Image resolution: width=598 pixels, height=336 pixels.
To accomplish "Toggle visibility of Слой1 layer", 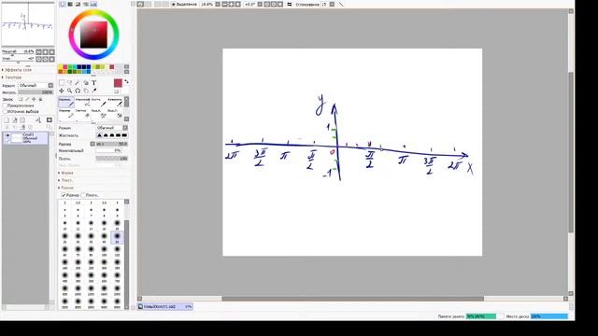I will tap(7, 135).
